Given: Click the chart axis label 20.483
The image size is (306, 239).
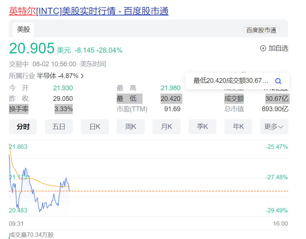Looking at the screenshot, I should 18,210.
